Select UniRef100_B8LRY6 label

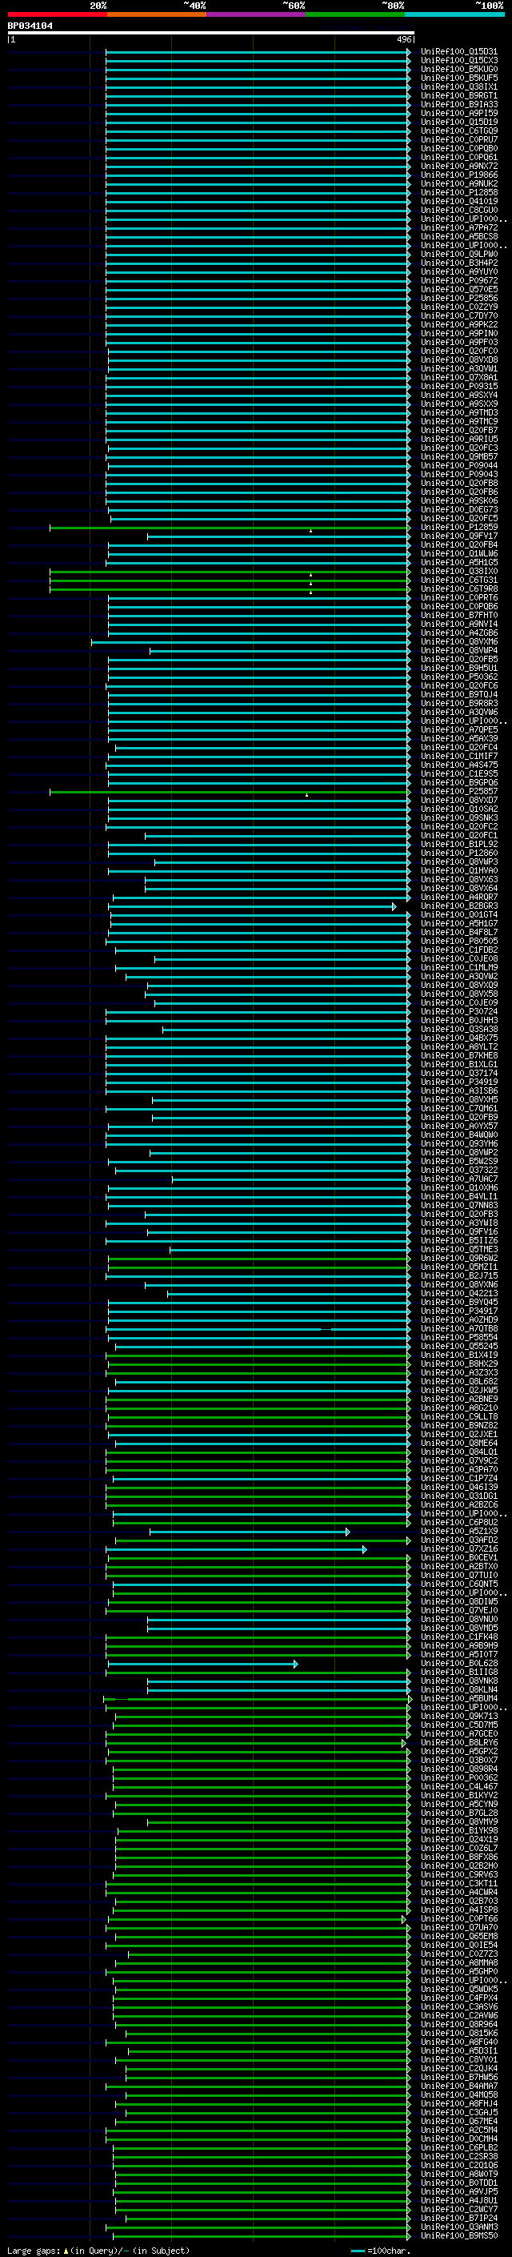coord(458,1743)
